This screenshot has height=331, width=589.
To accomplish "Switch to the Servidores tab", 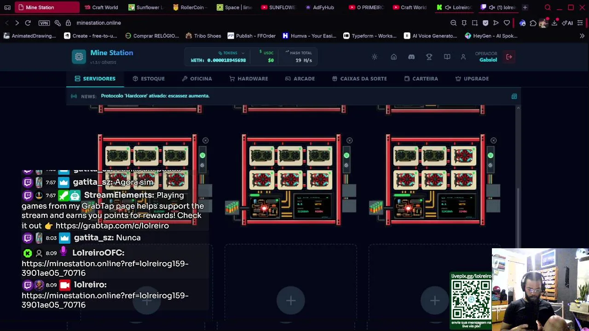I will [x=95, y=79].
